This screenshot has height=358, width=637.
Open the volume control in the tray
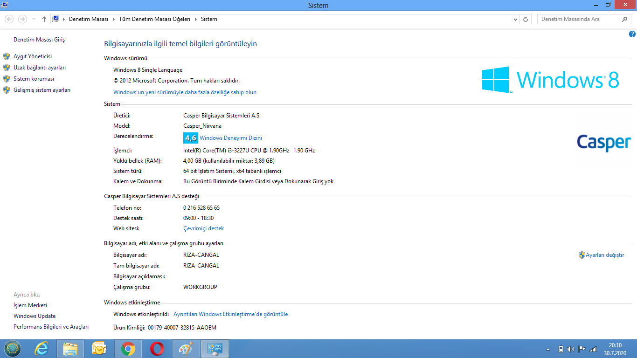(x=571, y=349)
